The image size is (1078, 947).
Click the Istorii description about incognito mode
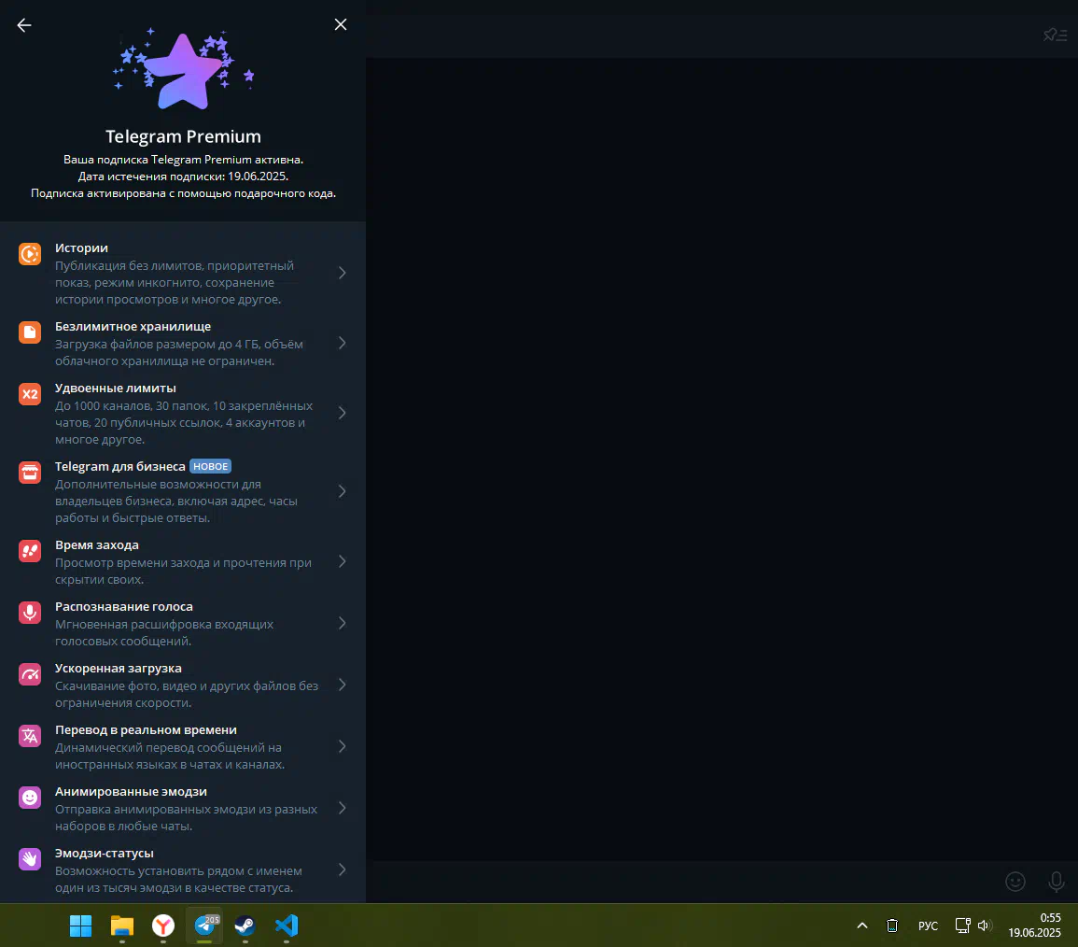pos(175,283)
